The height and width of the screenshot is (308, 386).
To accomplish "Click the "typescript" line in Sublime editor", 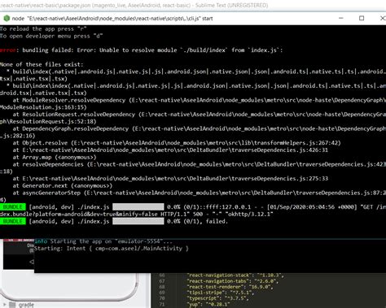I will click(x=217, y=298).
